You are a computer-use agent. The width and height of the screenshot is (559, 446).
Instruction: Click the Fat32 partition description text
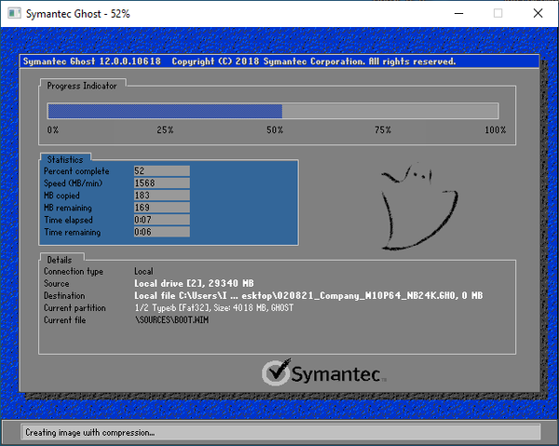tap(214, 308)
